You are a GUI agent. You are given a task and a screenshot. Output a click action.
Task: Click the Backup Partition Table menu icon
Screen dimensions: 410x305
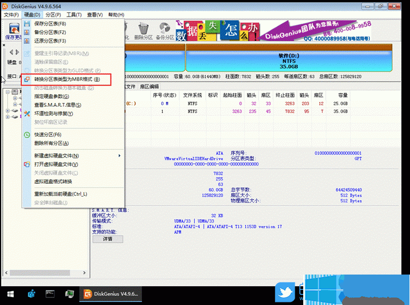[27, 33]
